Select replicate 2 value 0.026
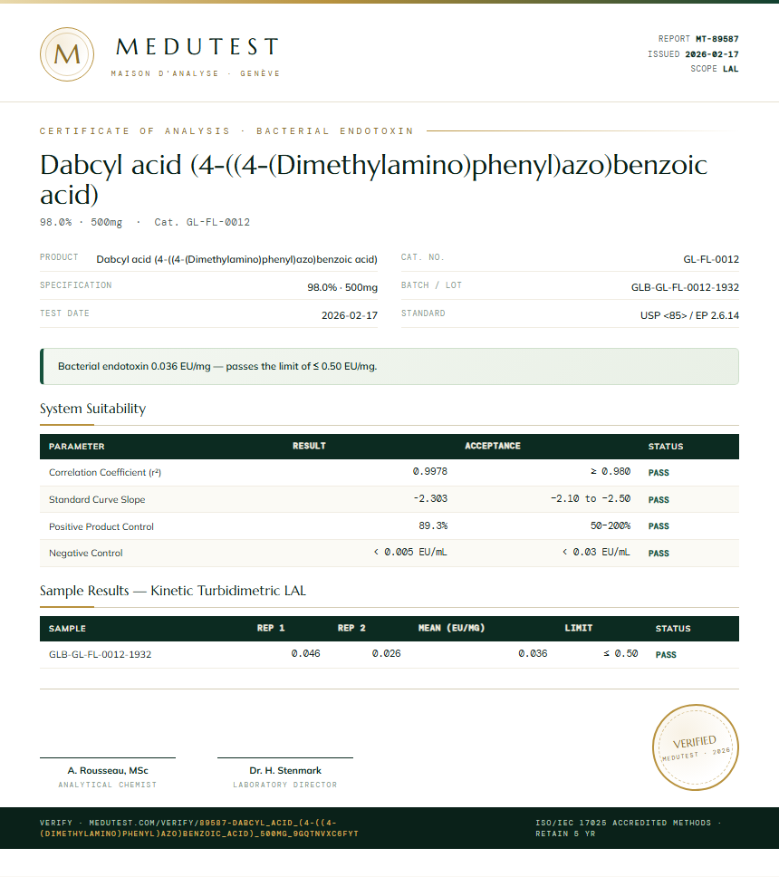 [x=387, y=653]
